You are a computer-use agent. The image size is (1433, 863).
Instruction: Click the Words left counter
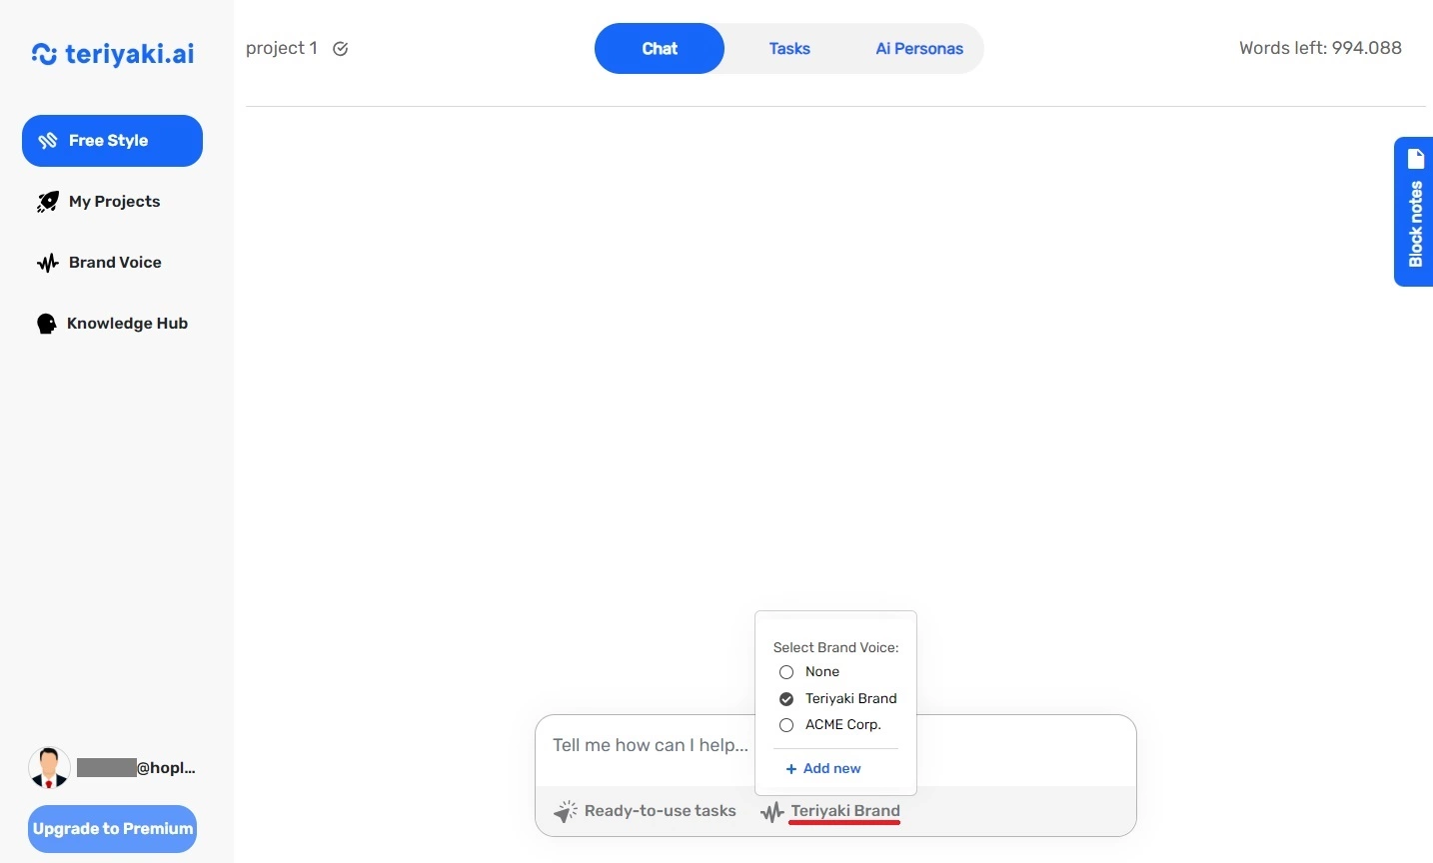1320,48
